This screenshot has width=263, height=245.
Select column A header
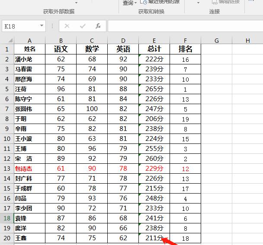(x=30, y=41)
